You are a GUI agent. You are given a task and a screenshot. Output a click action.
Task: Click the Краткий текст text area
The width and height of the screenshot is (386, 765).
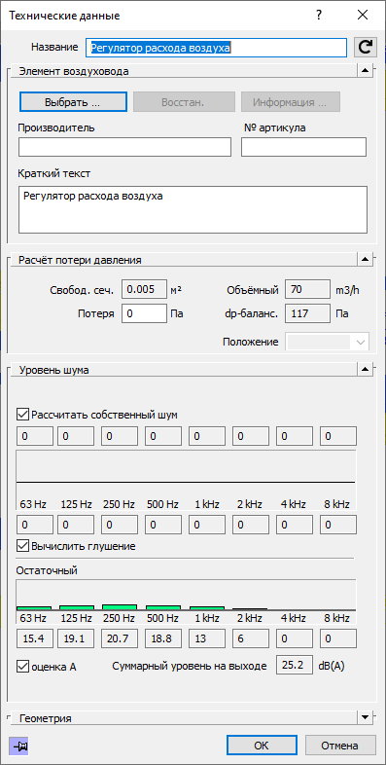pos(193,209)
